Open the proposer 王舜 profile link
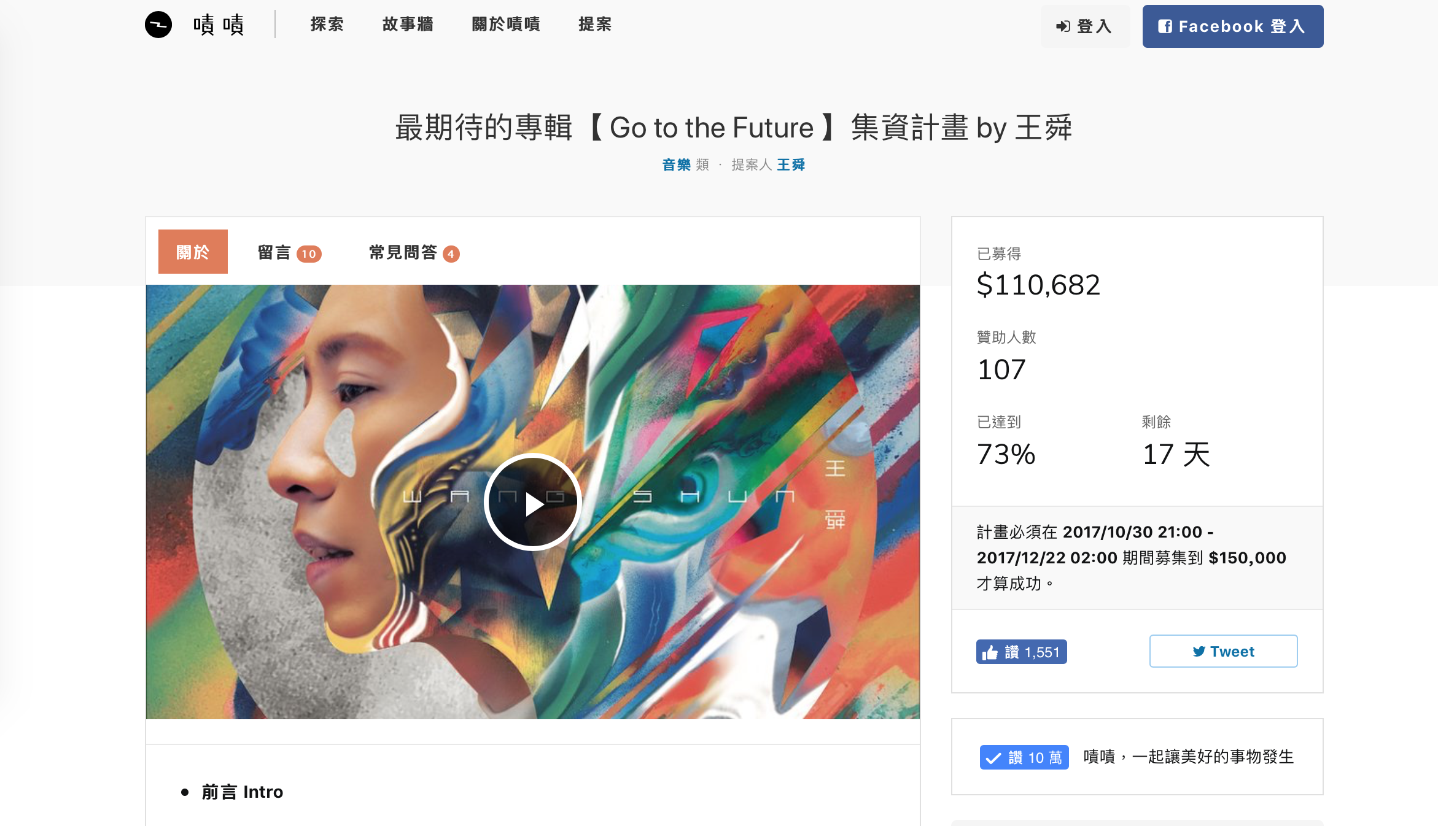Image resolution: width=1438 pixels, height=826 pixels. tap(791, 164)
